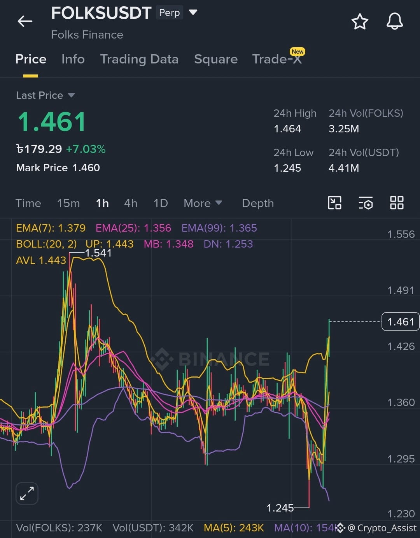Tap the Perp contract label
Screen dimensions: 420x538
pyautogui.click(x=170, y=13)
